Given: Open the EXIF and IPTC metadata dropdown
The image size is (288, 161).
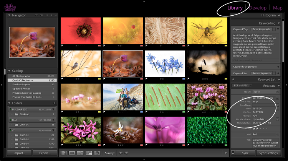Looking at the screenshot, I should [242, 86].
